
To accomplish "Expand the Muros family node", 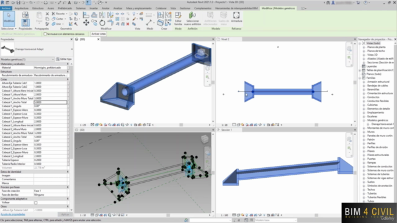I will click(x=364, y=132).
